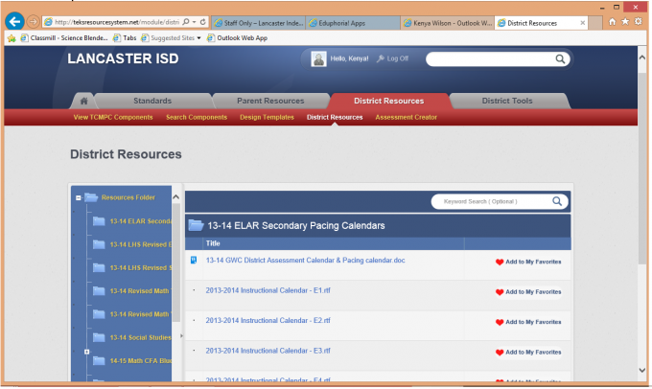
Task: Open Search Components submenu item
Action: click(x=197, y=118)
